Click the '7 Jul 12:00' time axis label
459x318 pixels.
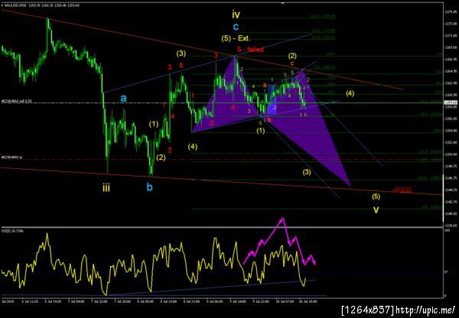coord(98,300)
